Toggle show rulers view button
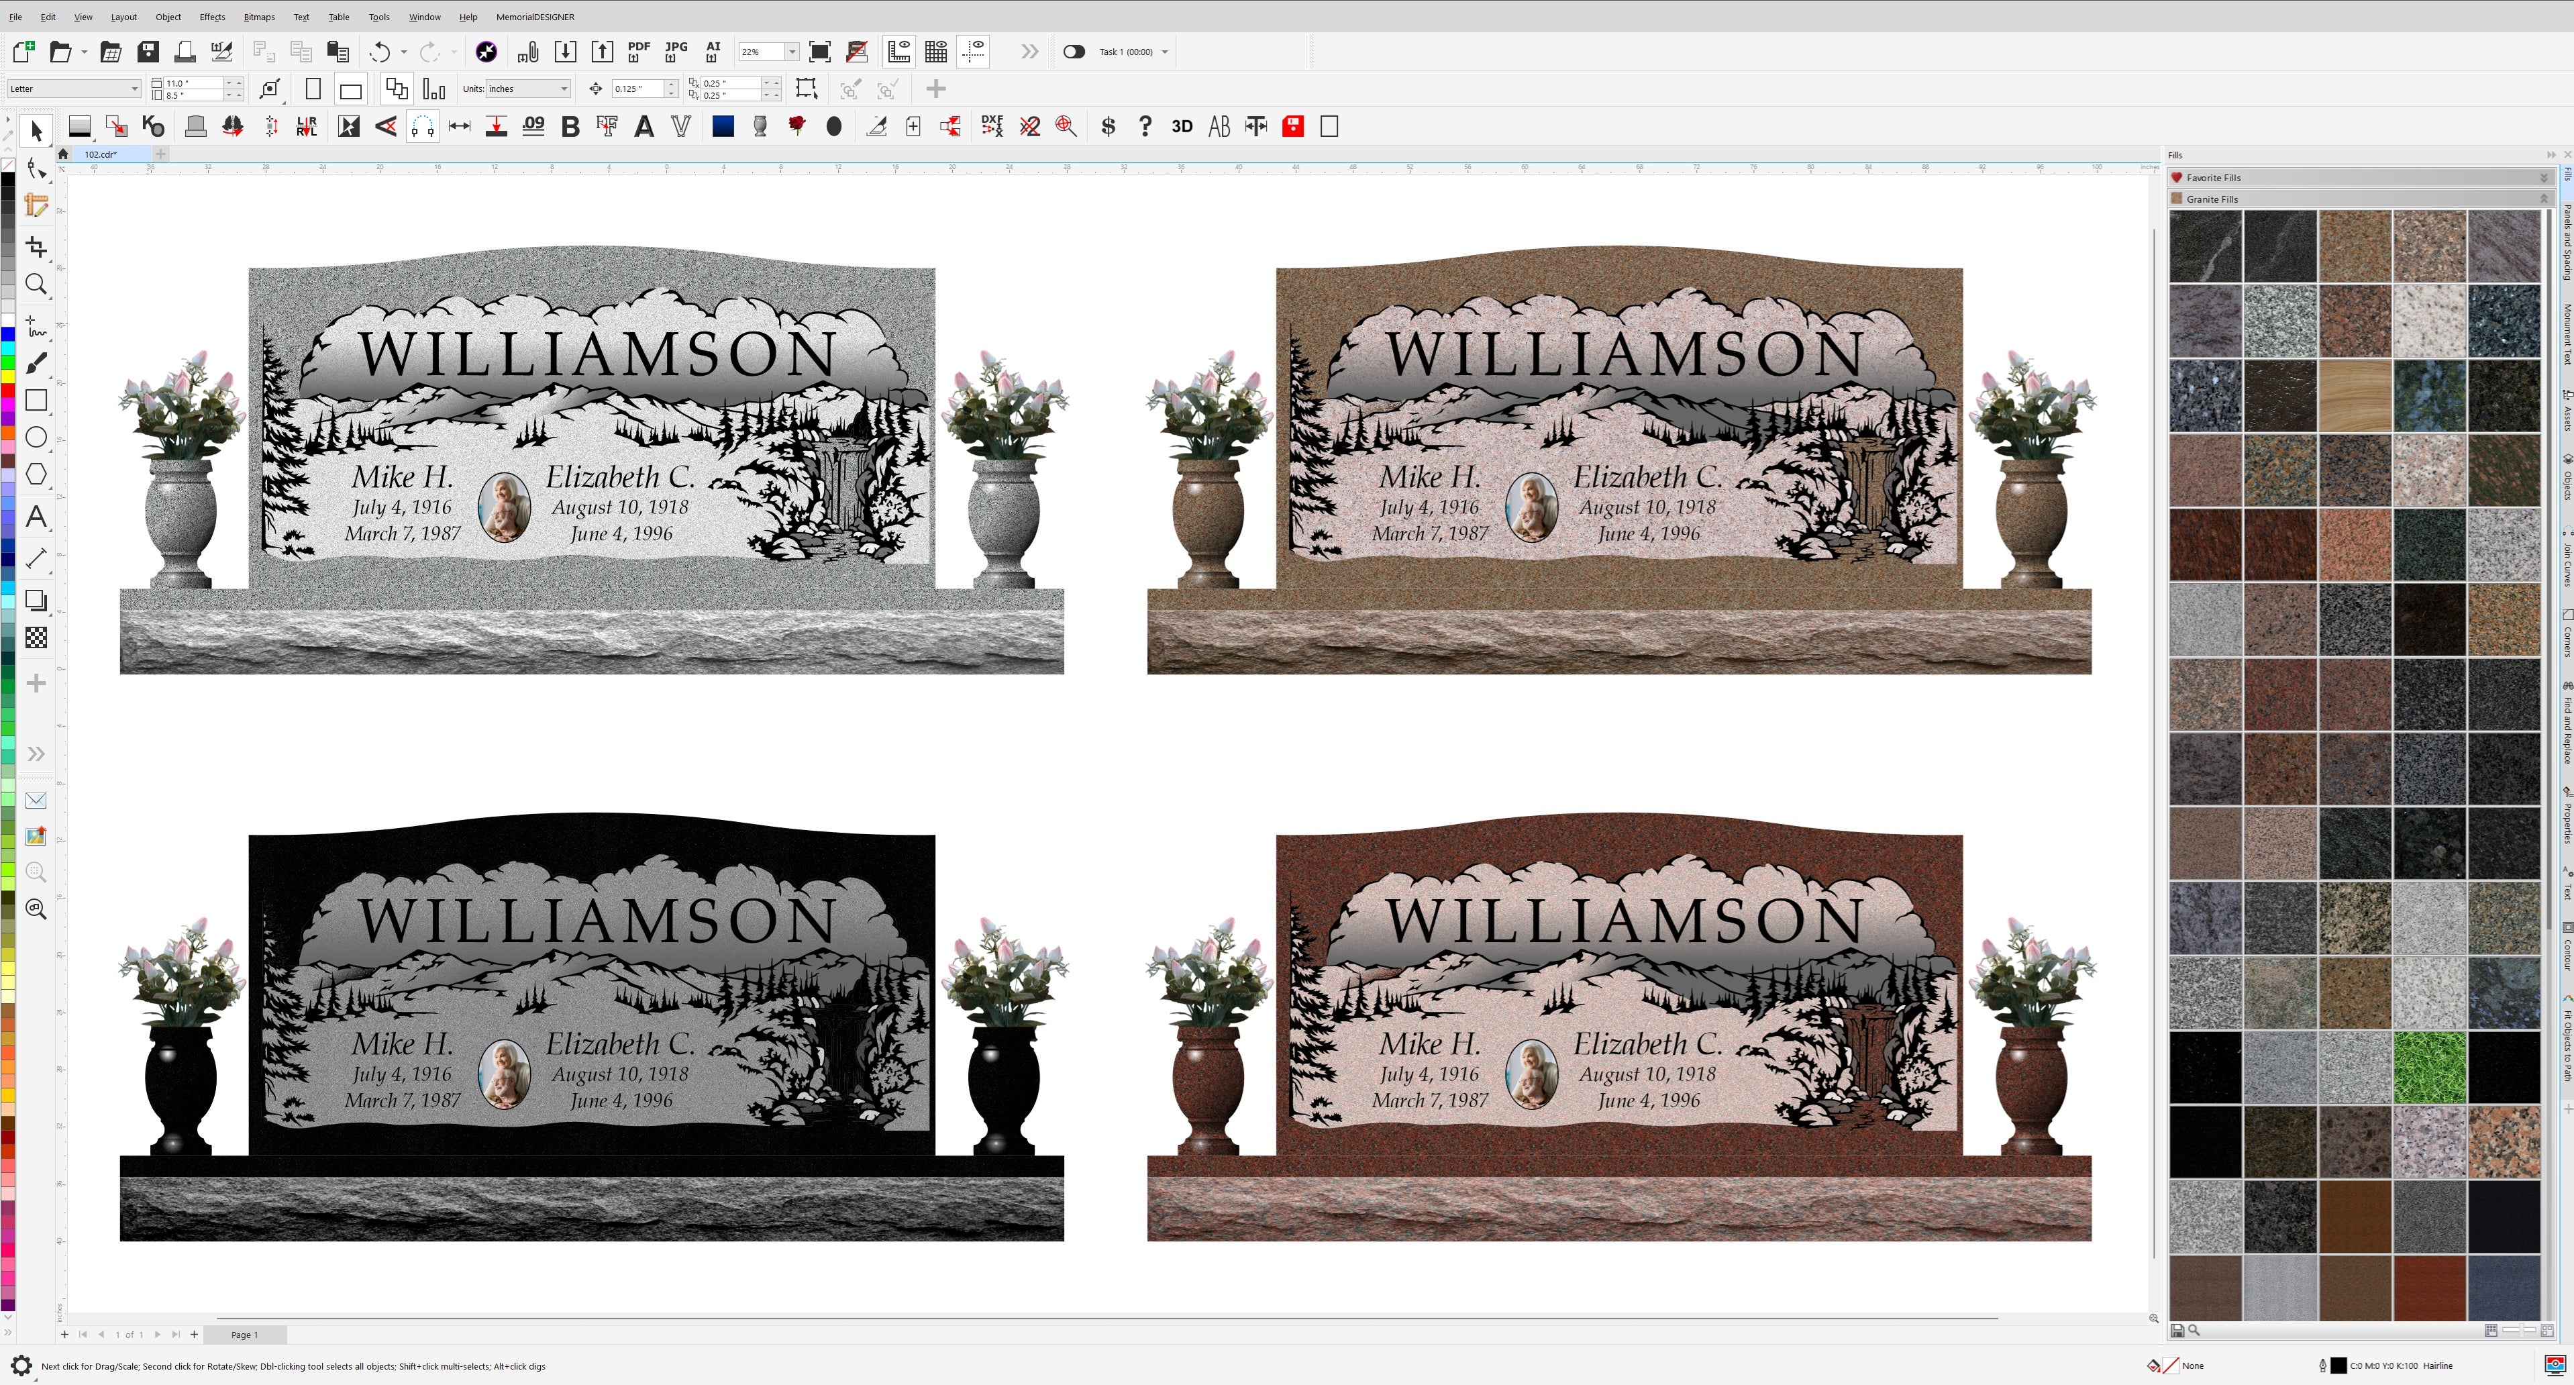The height and width of the screenshot is (1385, 2574). click(x=898, y=52)
